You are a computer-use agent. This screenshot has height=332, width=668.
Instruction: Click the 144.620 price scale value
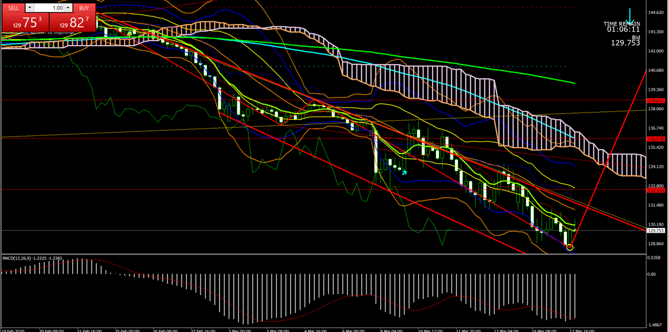655,12
